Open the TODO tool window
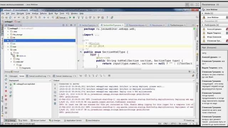228x128 pixels. tap(23, 121)
